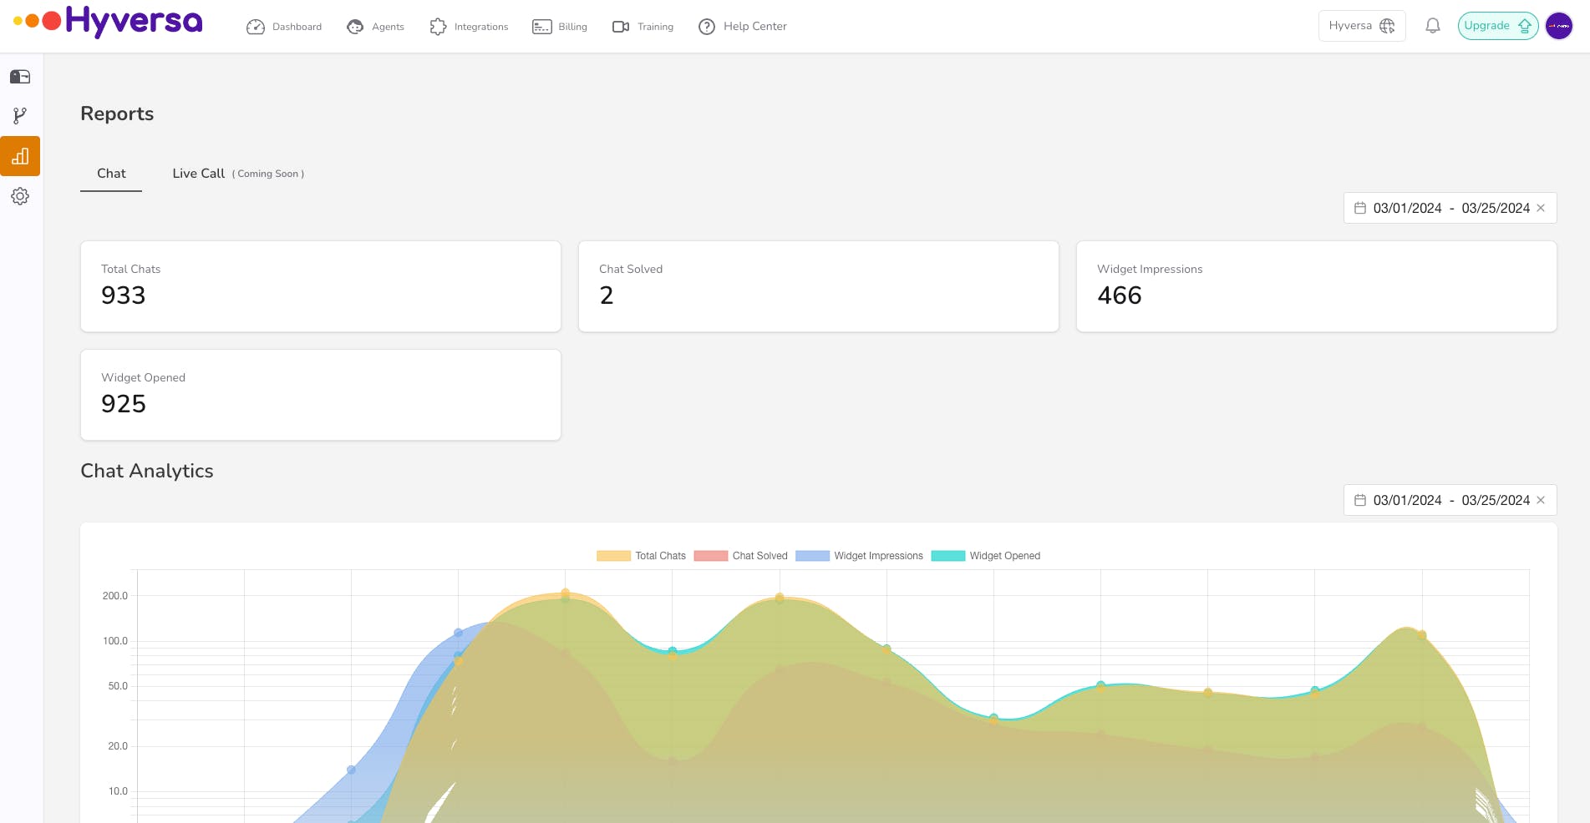Click the Total Chats stat card
Screen dimensions: 1590x823
(321, 286)
